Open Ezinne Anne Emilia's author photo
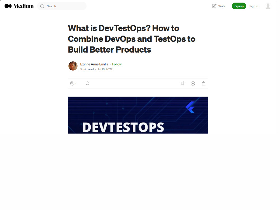 tap(73, 66)
